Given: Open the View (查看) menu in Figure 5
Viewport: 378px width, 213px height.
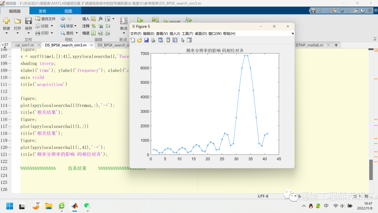Looking at the screenshot, I should point(162,34).
